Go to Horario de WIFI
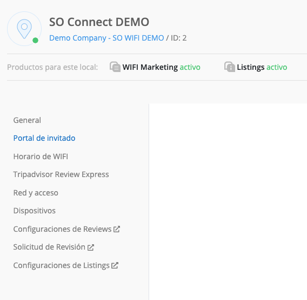Viewport: 307px width, 300px height. tap(41, 156)
